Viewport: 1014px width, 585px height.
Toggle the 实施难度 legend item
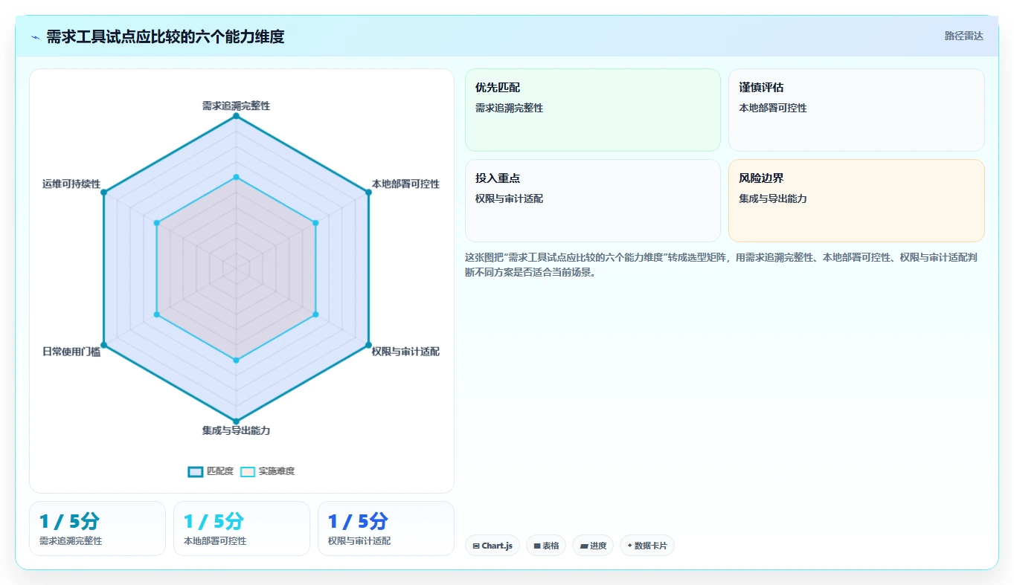click(268, 471)
